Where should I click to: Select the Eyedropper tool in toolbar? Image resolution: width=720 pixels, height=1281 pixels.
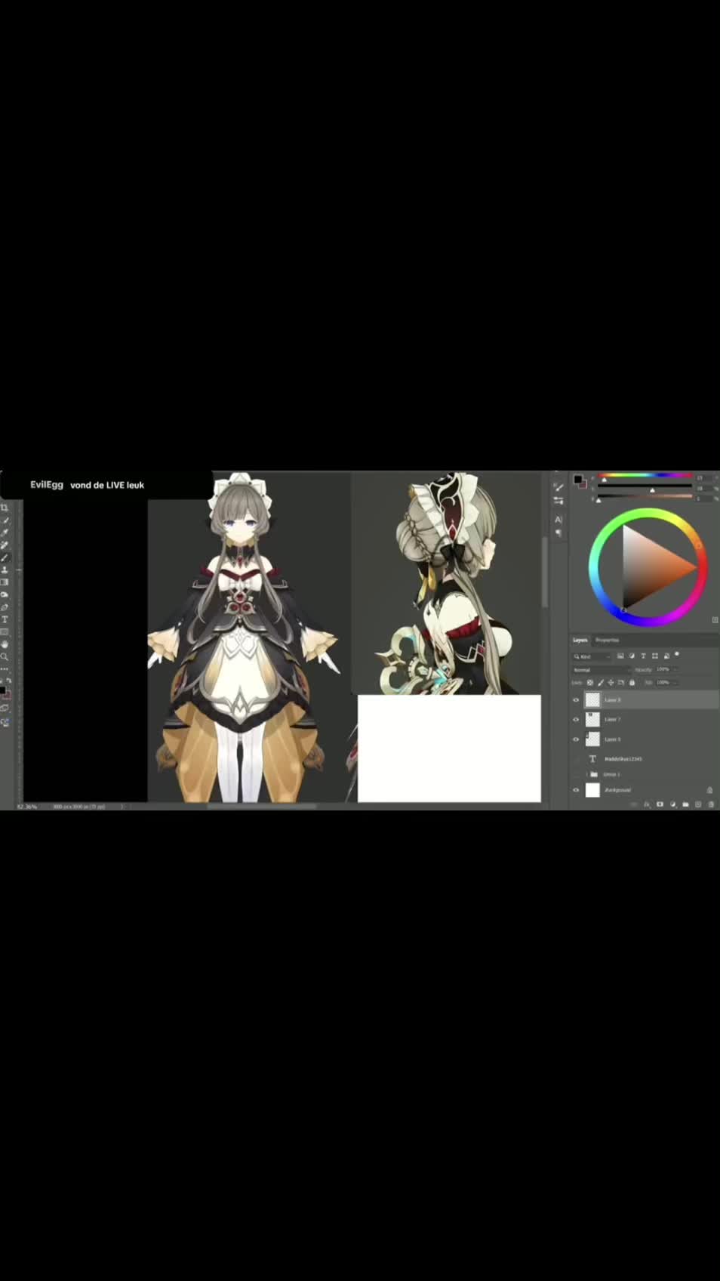(5, 532)
